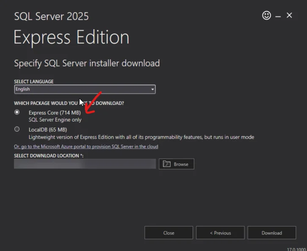The image size is (307, 251).
Task: Click the 'Express Core (714 MB)' label
Action: click(55, 113)
